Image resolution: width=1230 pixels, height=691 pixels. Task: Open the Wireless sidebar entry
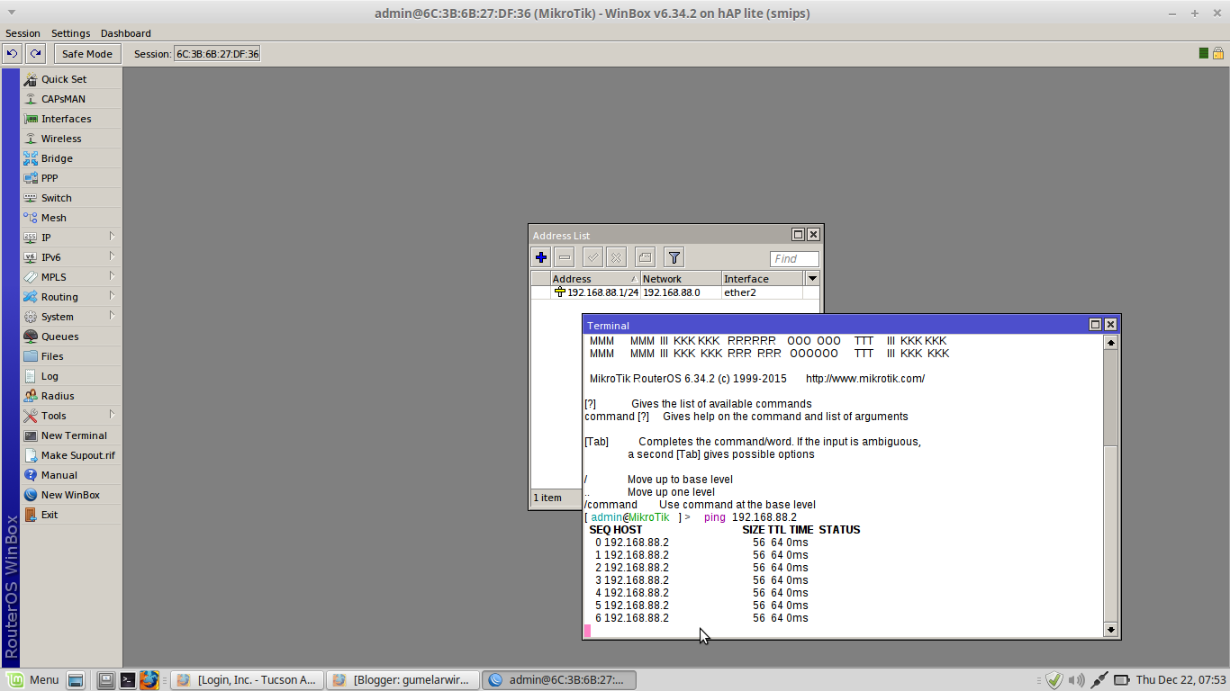click(x=71, y=139)
